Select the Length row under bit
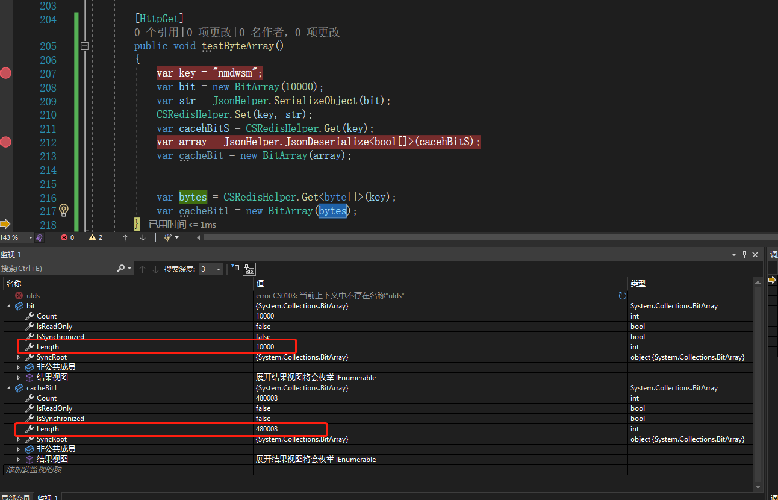 point(378,347)
